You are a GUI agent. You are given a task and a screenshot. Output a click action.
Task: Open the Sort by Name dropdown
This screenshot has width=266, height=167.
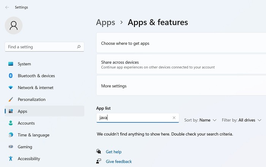point(200,120)
